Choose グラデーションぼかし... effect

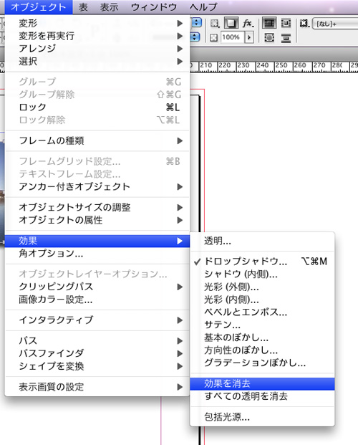(x=262, y=363)
